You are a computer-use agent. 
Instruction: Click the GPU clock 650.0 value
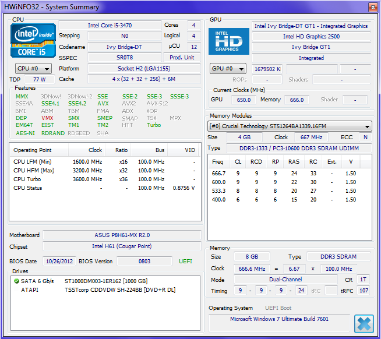[x=244, y=100]
